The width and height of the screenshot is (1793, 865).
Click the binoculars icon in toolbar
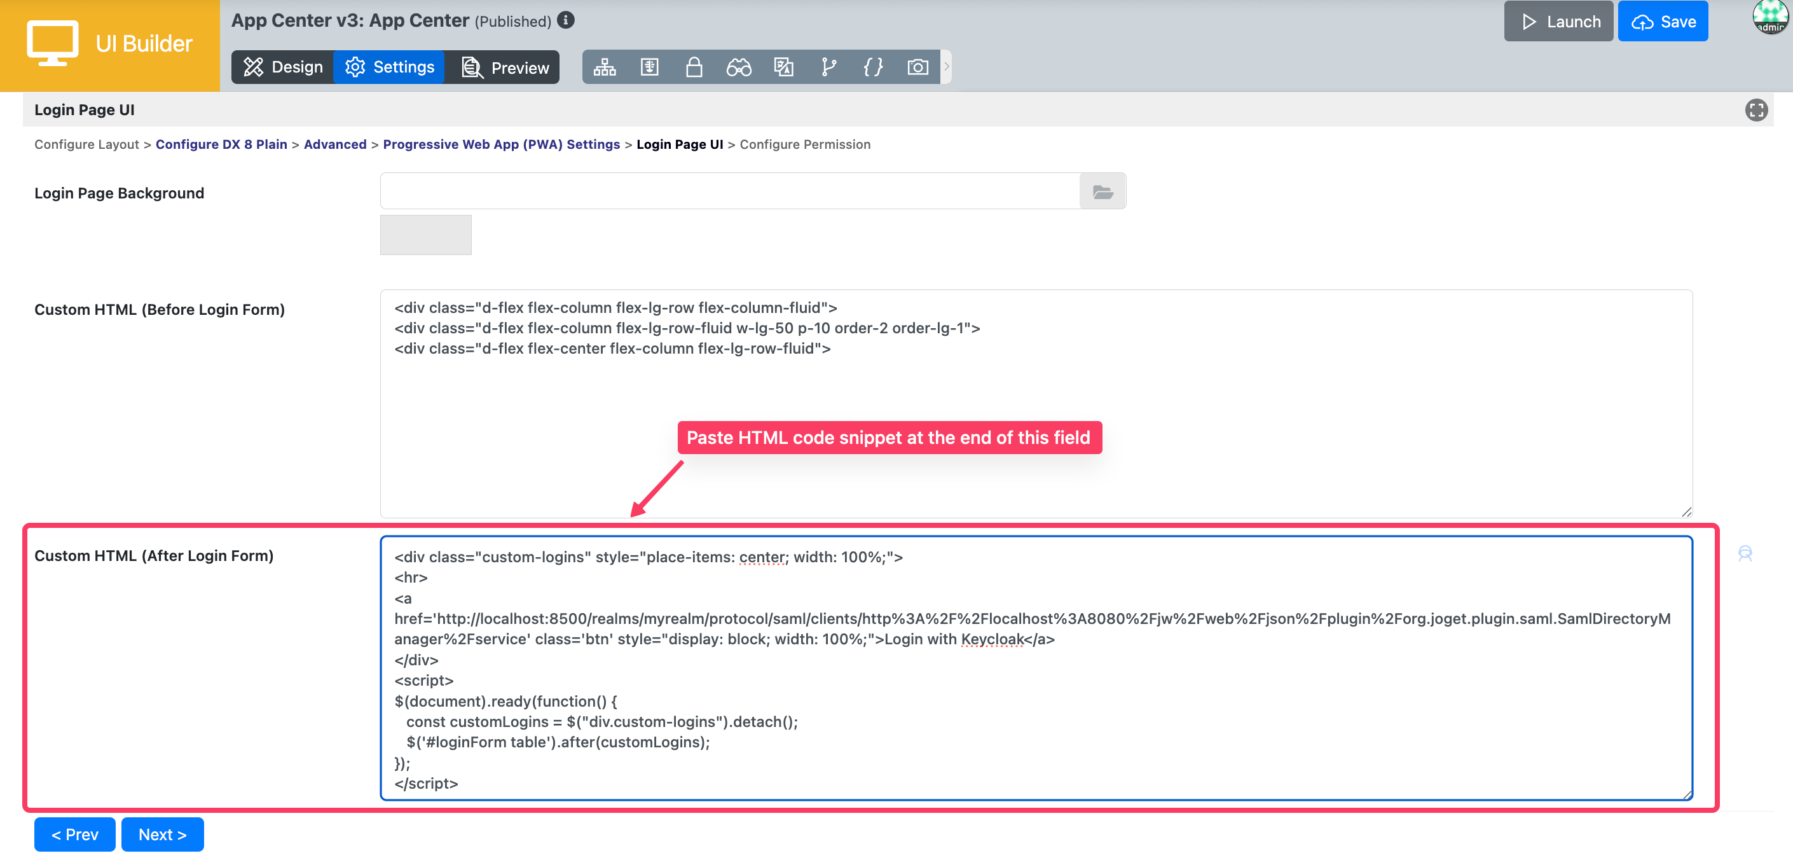[x=738, y=67]
